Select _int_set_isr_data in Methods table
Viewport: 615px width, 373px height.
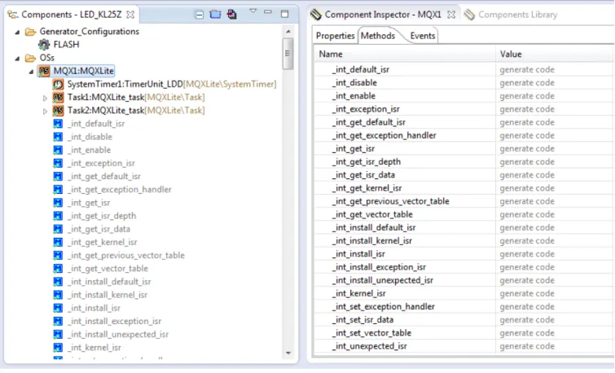tap(362, 320)
